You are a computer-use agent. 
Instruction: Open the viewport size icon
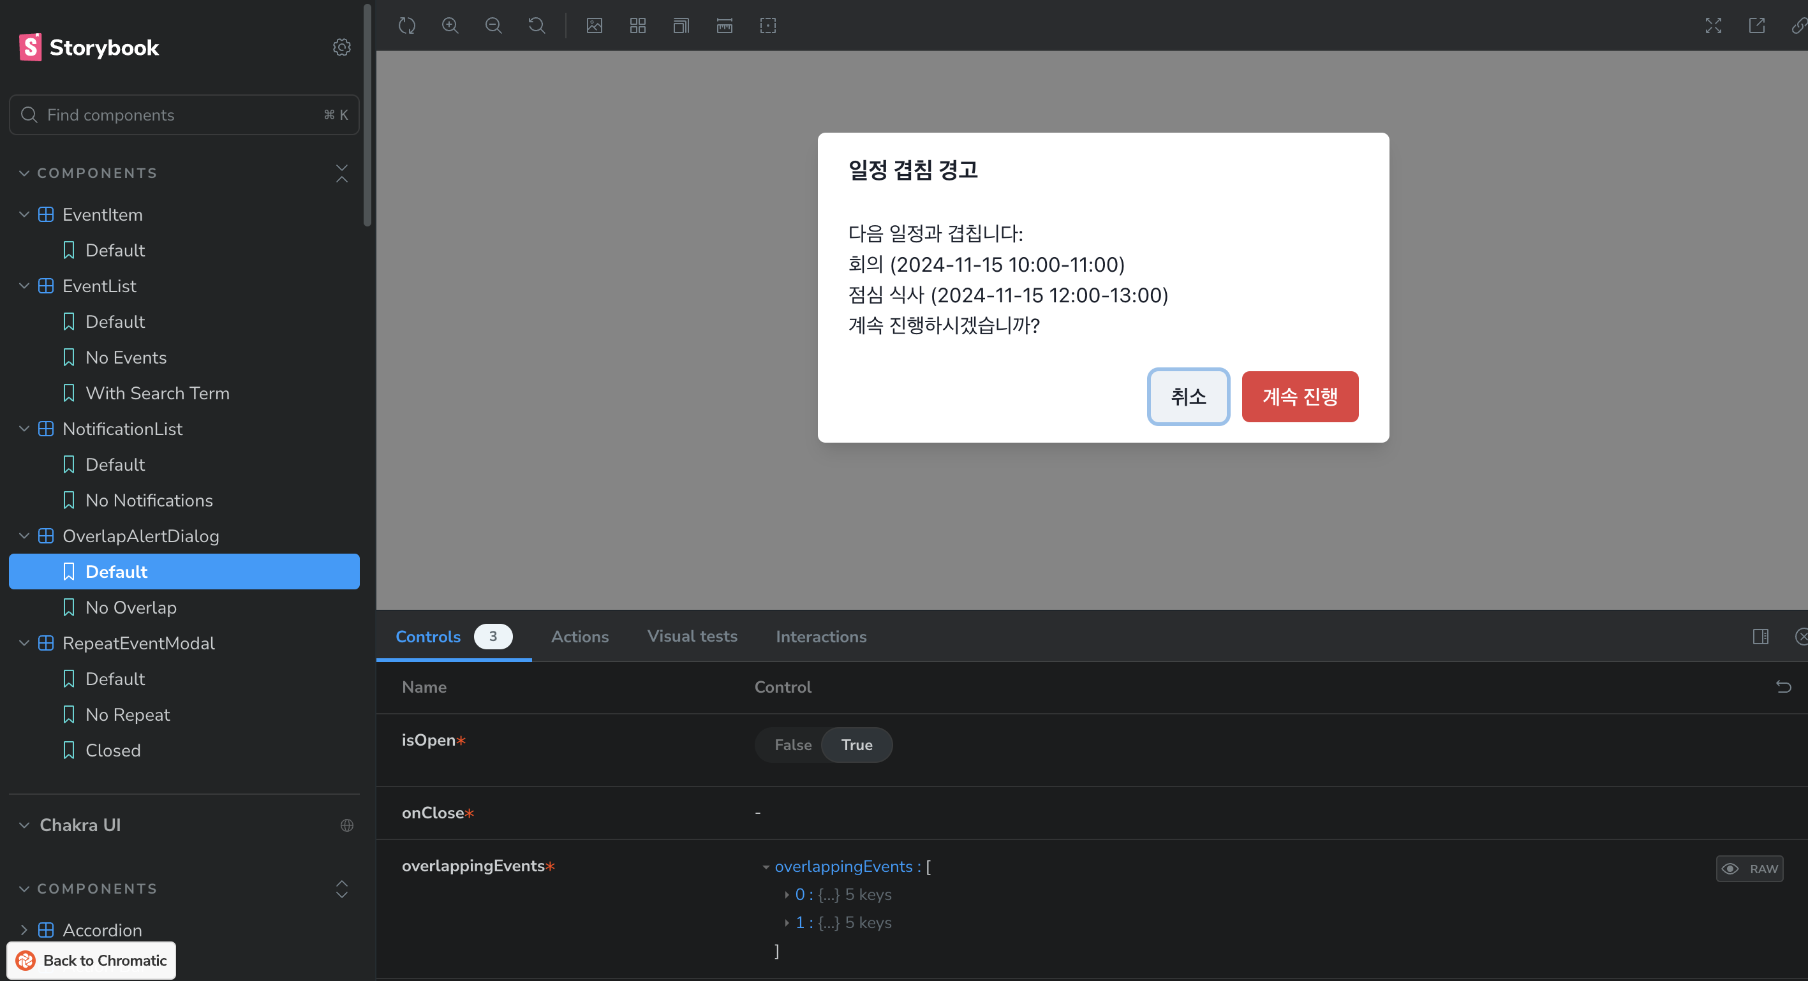click(x=681, y=26)
